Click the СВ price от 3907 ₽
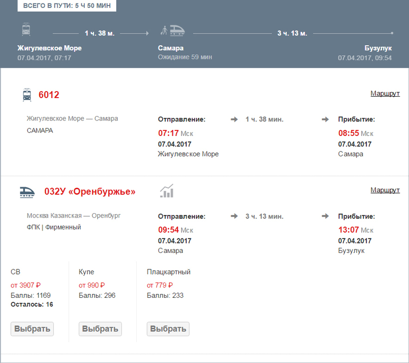409x363 pixels. click(25, 285)
